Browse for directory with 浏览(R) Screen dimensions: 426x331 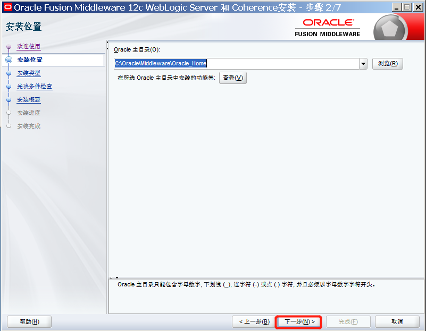[388, 64]
